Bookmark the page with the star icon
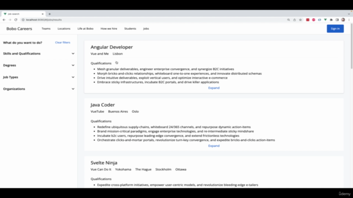This screenshot has height=198, width=353. [300, 20]
